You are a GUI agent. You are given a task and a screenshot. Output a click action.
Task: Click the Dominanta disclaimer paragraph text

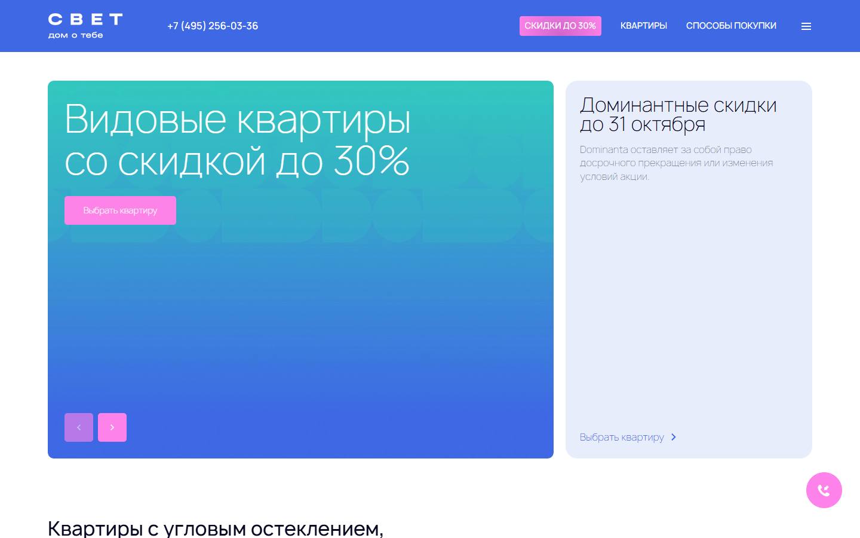pyautogui.click(x=677, y=163)
